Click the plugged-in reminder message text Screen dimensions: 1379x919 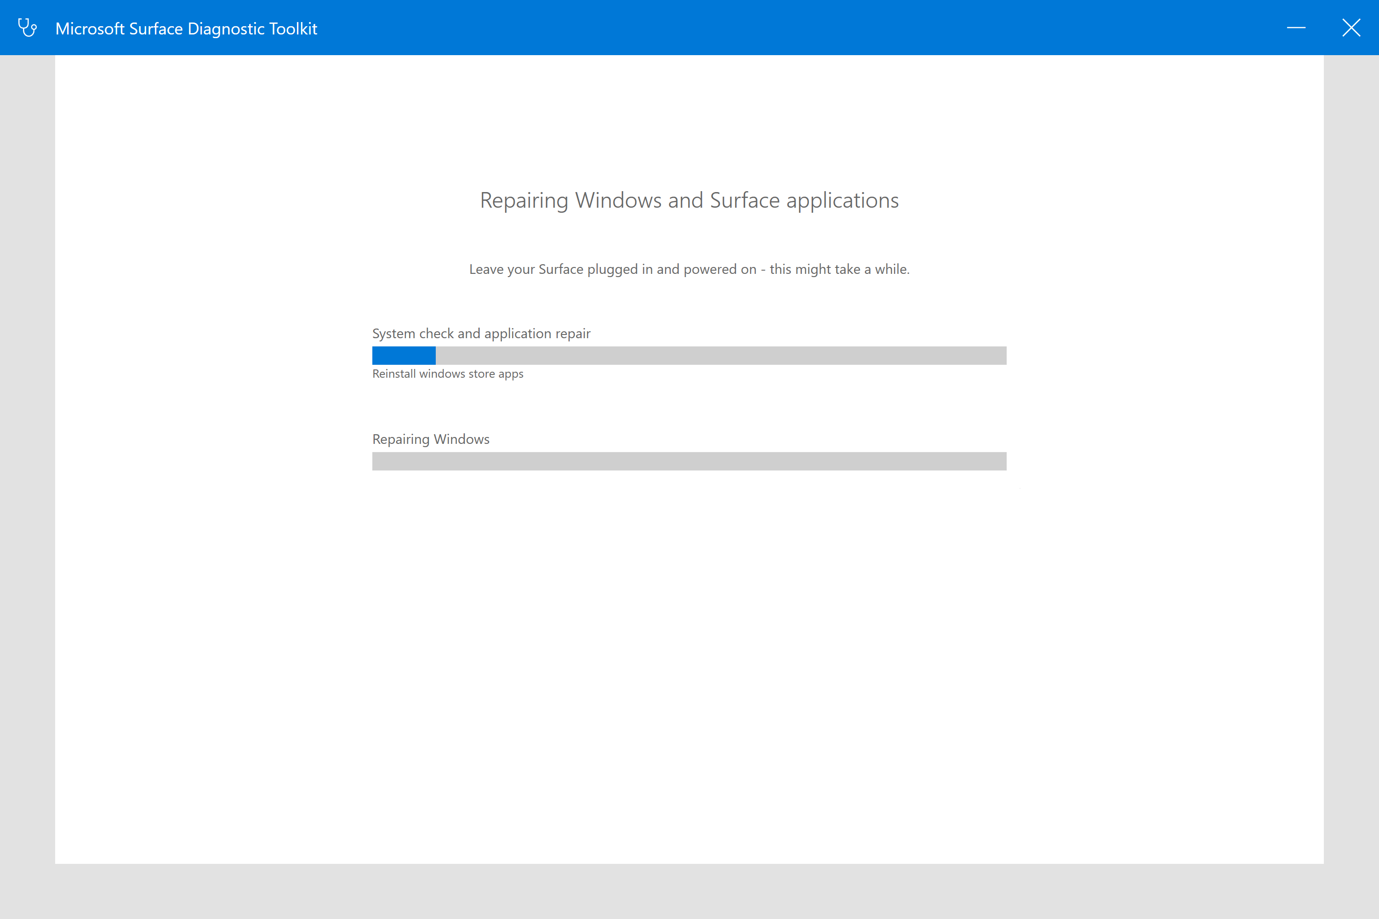689,269
